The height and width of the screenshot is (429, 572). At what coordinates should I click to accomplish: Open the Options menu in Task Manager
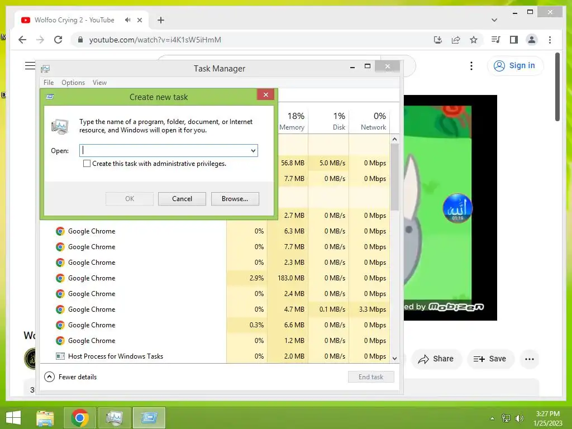[73, 83]
